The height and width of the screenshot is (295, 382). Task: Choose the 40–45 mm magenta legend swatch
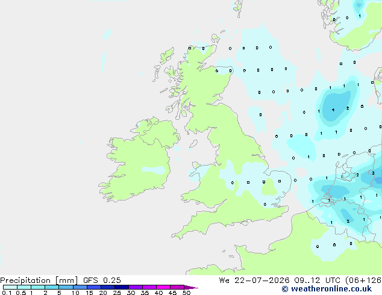[x=163, y=287]
